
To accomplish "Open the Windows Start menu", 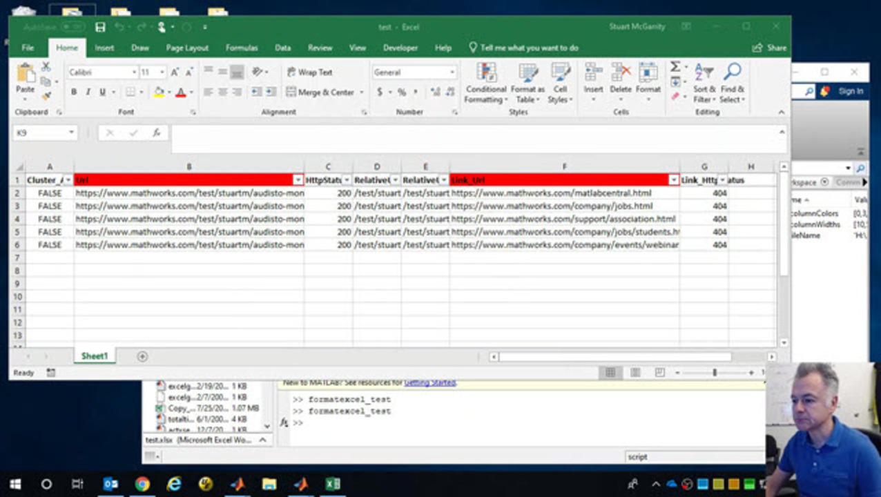I will pos(15,484).
